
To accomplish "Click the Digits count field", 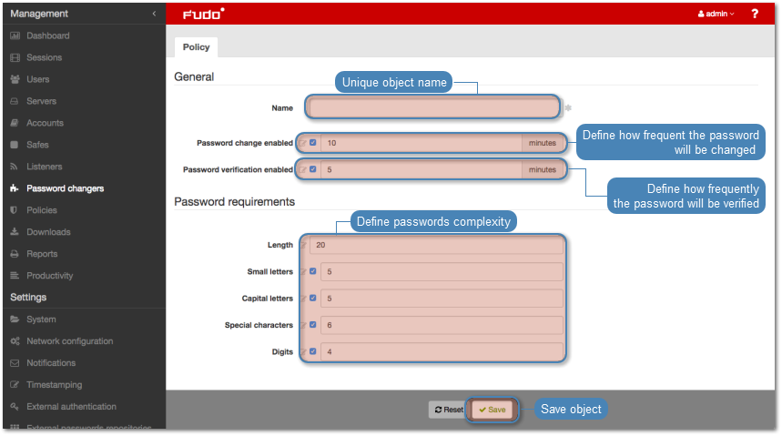I will click(442, 351).
